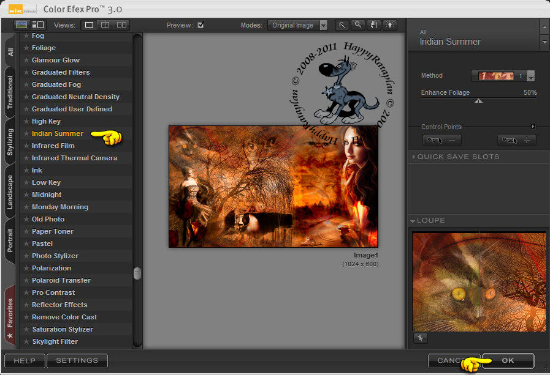Toggle favorite star for Monday Morning

click(26, 207)
